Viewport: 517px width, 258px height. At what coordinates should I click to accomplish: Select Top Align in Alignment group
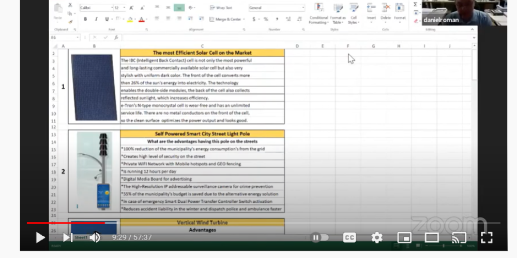(x=157, y=8)
